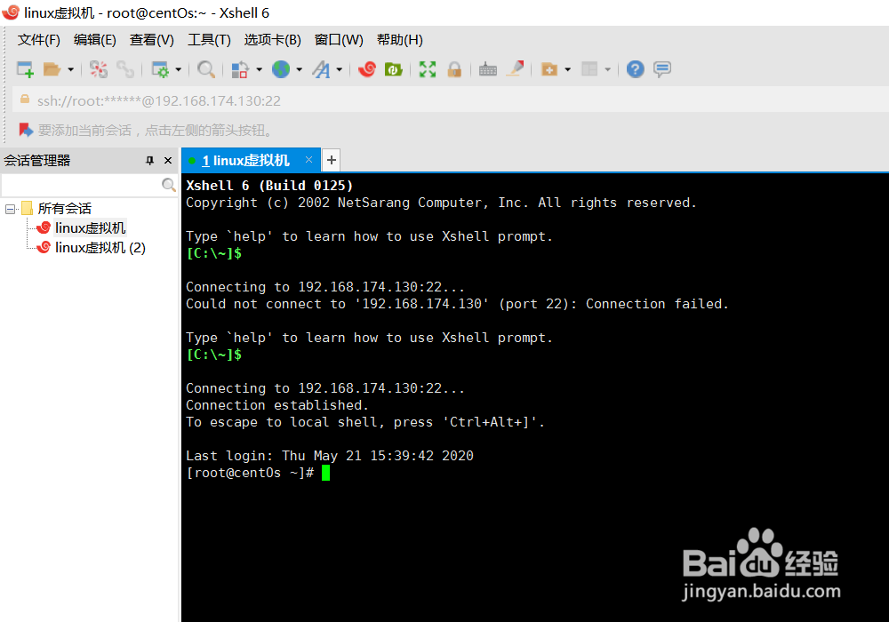
Task: Add a new tab with the plus button
Action: click(x=330, y=160)
